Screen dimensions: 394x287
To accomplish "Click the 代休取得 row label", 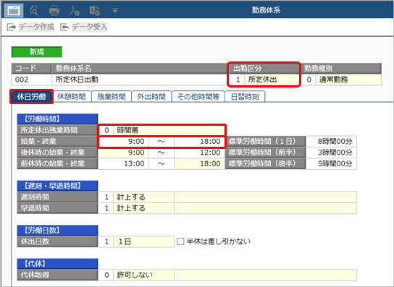I will [x=57, y=275].
